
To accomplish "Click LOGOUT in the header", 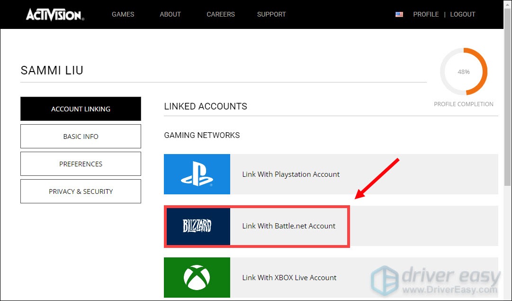I will [x=463, y=14].
